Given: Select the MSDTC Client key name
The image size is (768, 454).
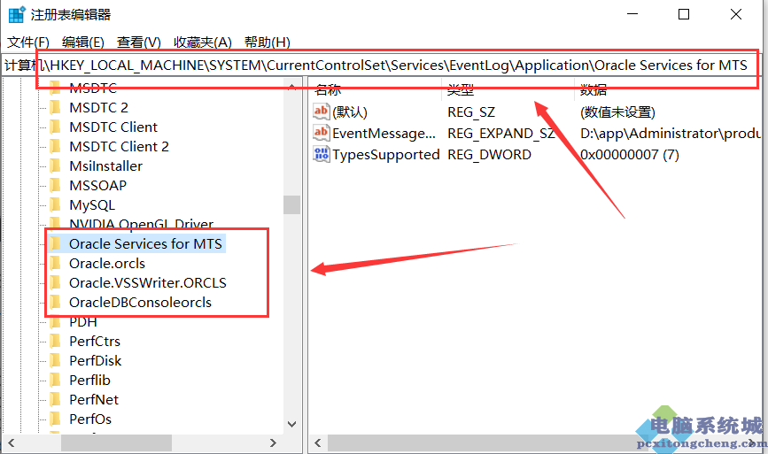Looking at the screenshot, I should coord(113,127).
